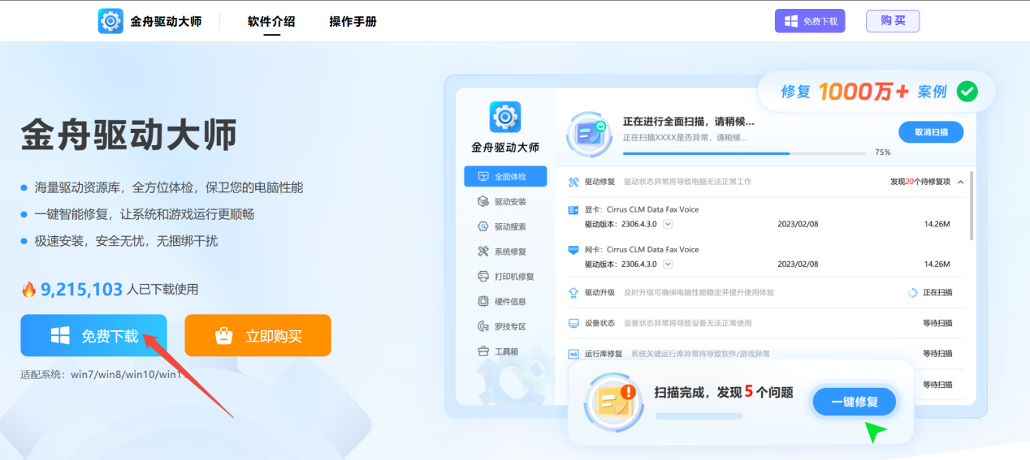Click the 一键修复 button

click(855, 402)
